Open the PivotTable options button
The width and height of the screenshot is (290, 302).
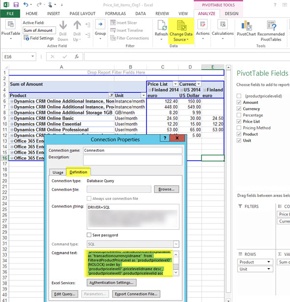(x=11, y=30)
